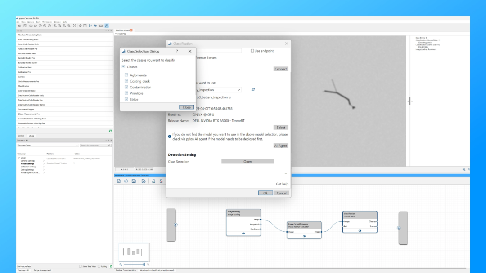Open the Workbench menu
The width and height of the screenshot is (486, 273).
point(47,22)
